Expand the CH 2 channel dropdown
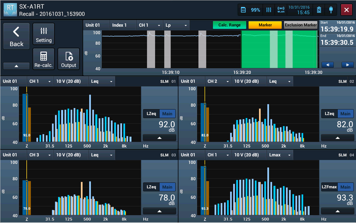This screenshot has width=356, height=223. [x=218, y=81]
